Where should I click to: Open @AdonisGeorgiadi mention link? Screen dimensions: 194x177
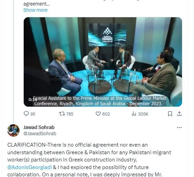tap(30, 167)
